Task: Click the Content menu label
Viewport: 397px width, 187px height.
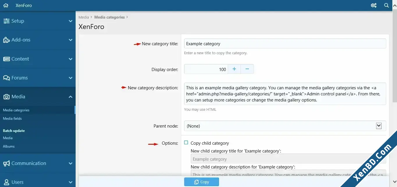Action: [x=20, y=59]
